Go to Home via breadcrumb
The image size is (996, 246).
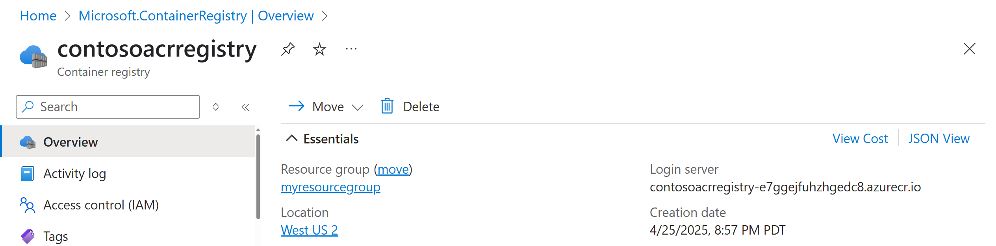point(38,16)
